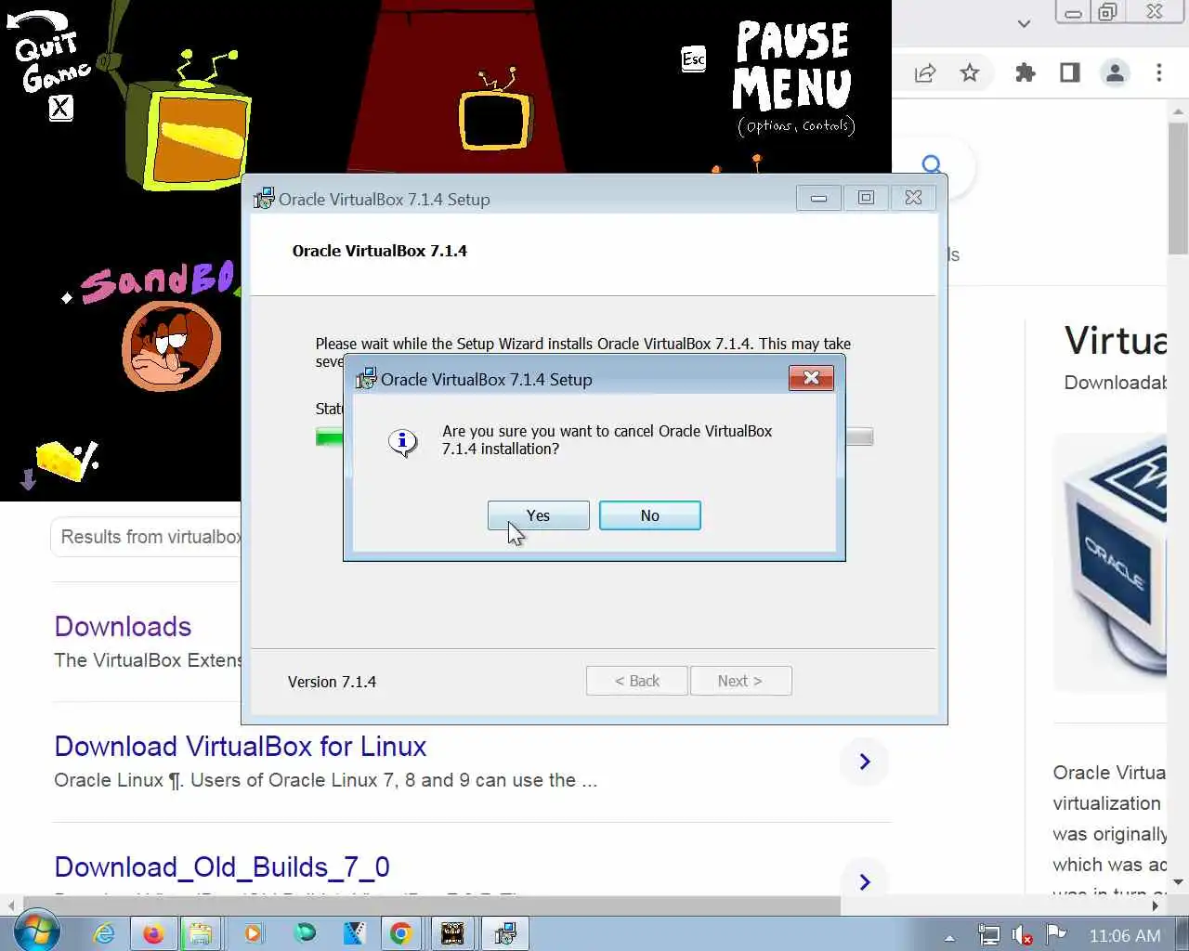Click the installation progress bar
The height and width of the screenshot is (951, 1189).
coord(594,436)
